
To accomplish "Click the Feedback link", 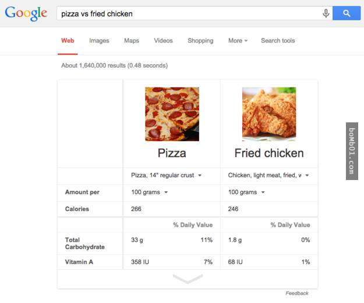I will coord(297,293).
